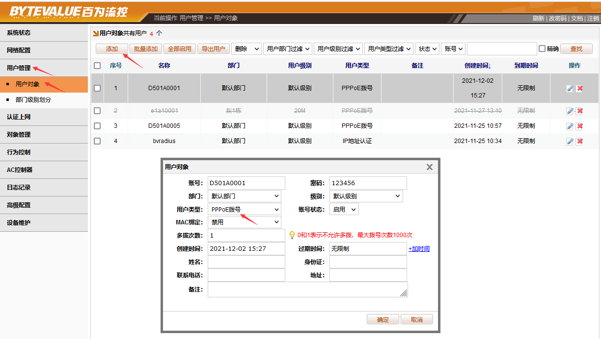Viewport: 601px width, 339px height.
Task: Click edit pencil icon for user D501A0001
Action: [570, 88]
